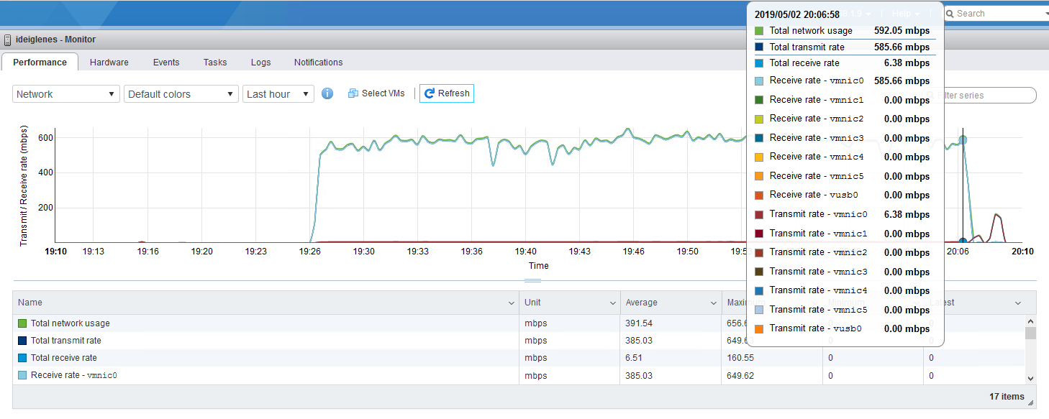Select the Total network usage row
This screenshot has height=419, width=1049.
[x=518, y=323]
